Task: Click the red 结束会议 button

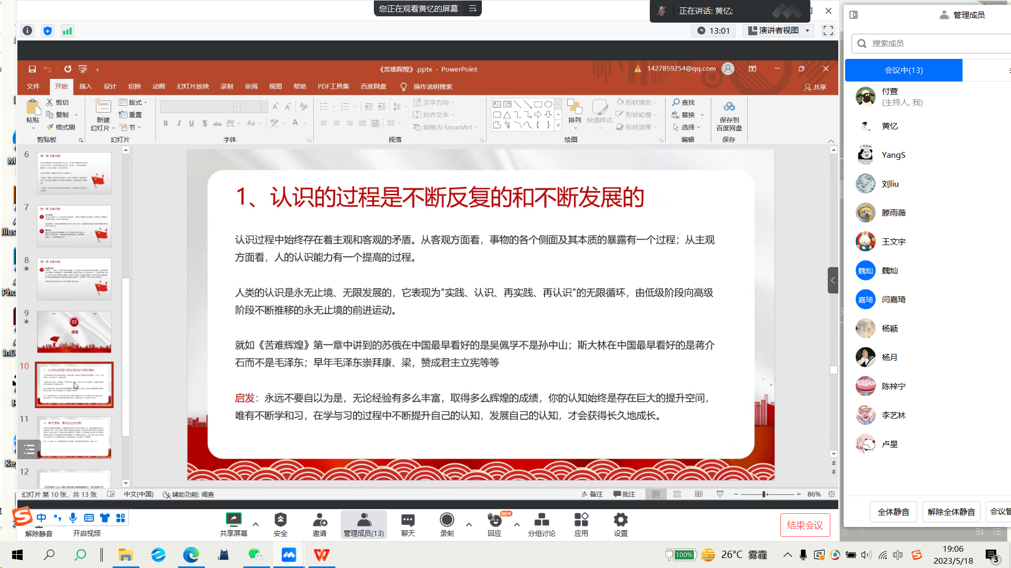Action: click(805, 525)
